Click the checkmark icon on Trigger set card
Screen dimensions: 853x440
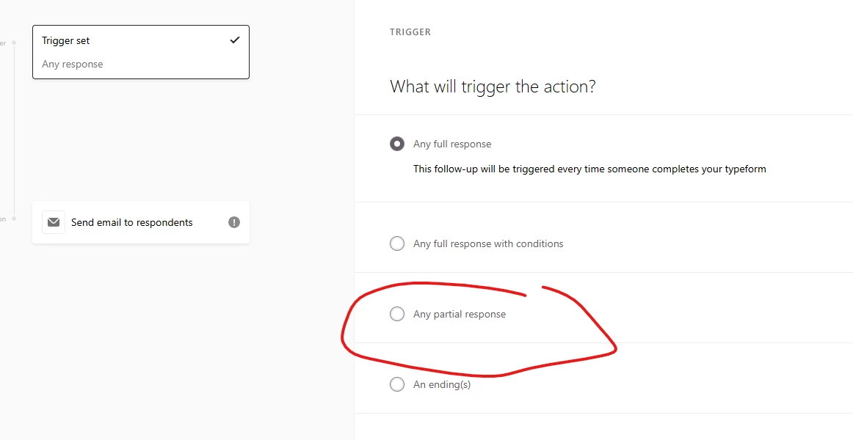[x=235, y=40]
